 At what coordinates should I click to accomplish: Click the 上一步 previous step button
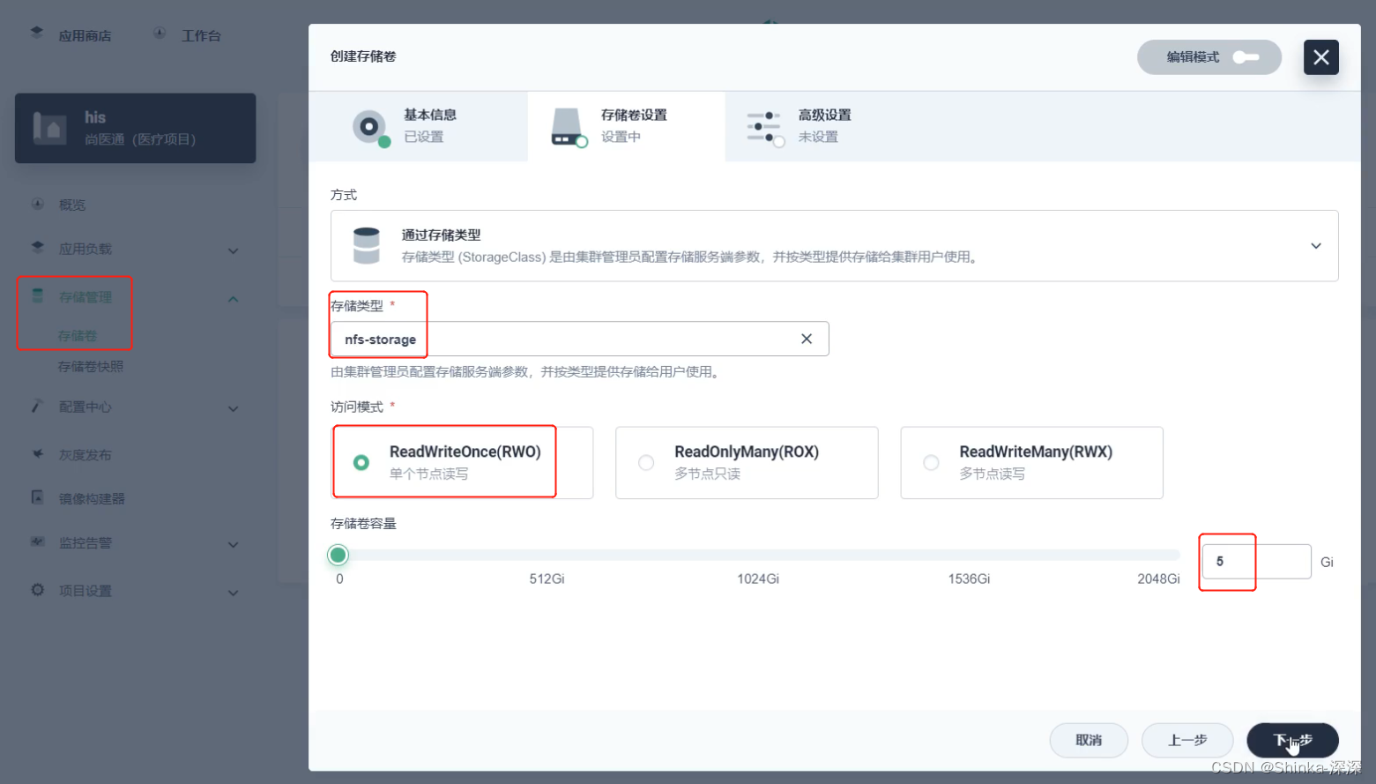(1187, 740)
